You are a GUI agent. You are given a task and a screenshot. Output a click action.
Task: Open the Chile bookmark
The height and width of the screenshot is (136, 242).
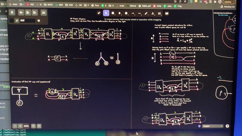point(157,6)
